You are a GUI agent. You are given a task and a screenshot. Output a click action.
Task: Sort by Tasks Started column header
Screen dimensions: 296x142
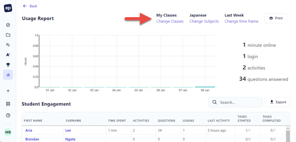click(244, 119)
